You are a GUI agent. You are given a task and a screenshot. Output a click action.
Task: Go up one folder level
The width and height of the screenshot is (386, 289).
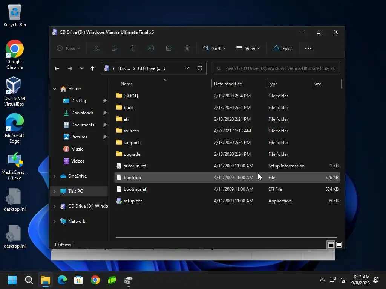pyautogui.click(x=93, y=68)
